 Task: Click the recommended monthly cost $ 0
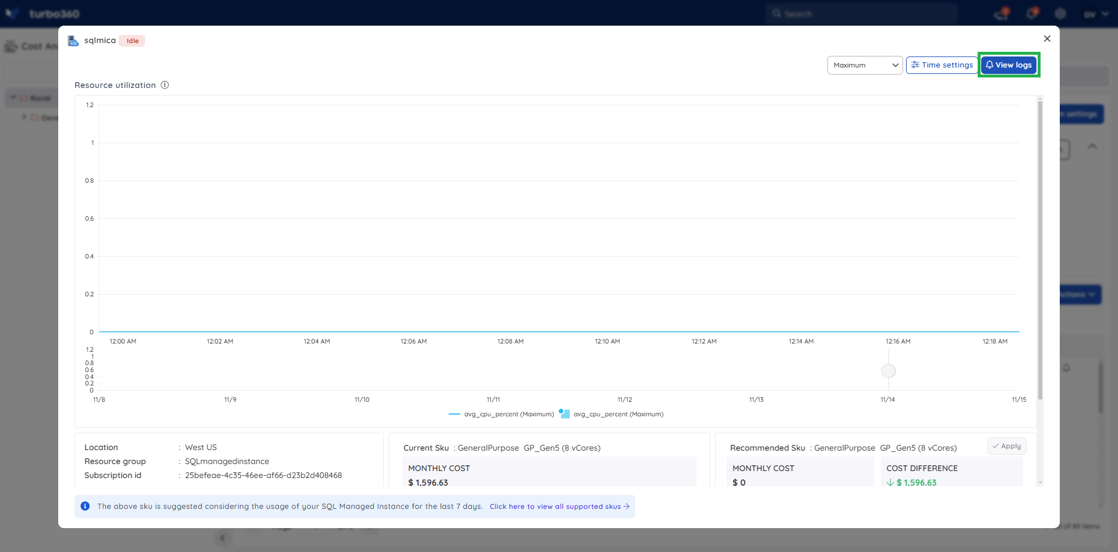[739, 482]
